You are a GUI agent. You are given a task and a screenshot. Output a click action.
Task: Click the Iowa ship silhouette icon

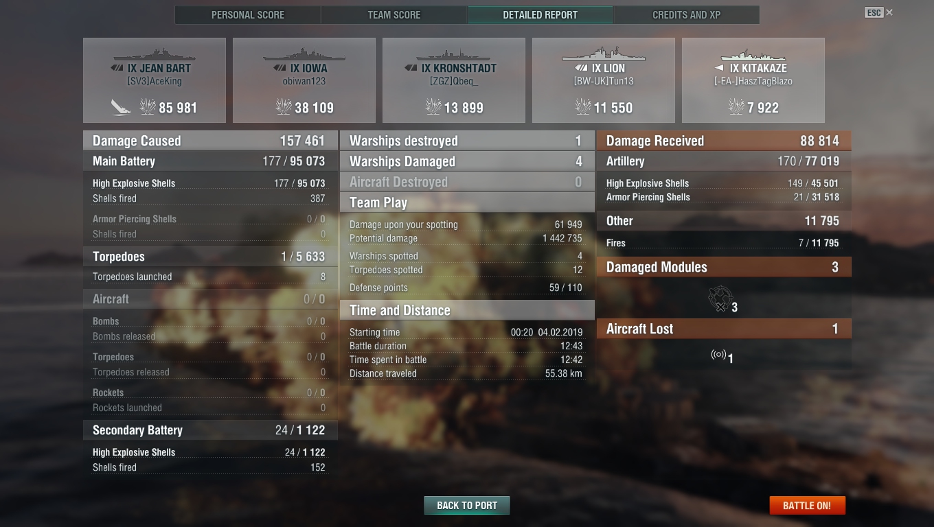[304, 55]
